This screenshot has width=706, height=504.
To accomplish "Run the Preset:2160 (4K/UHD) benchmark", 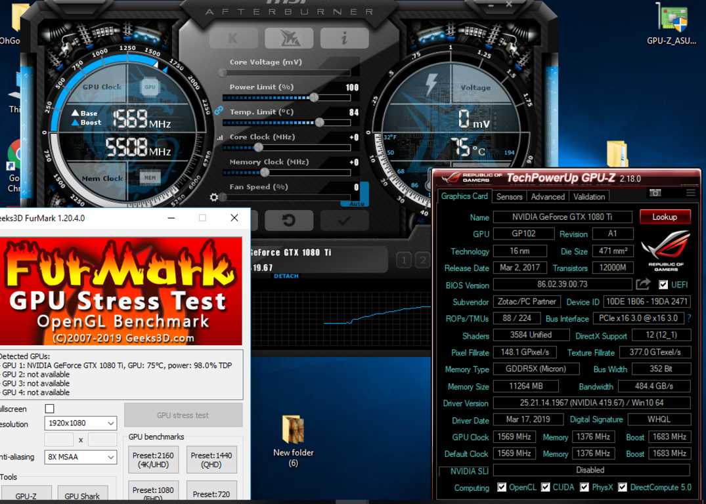I will 152,459.
